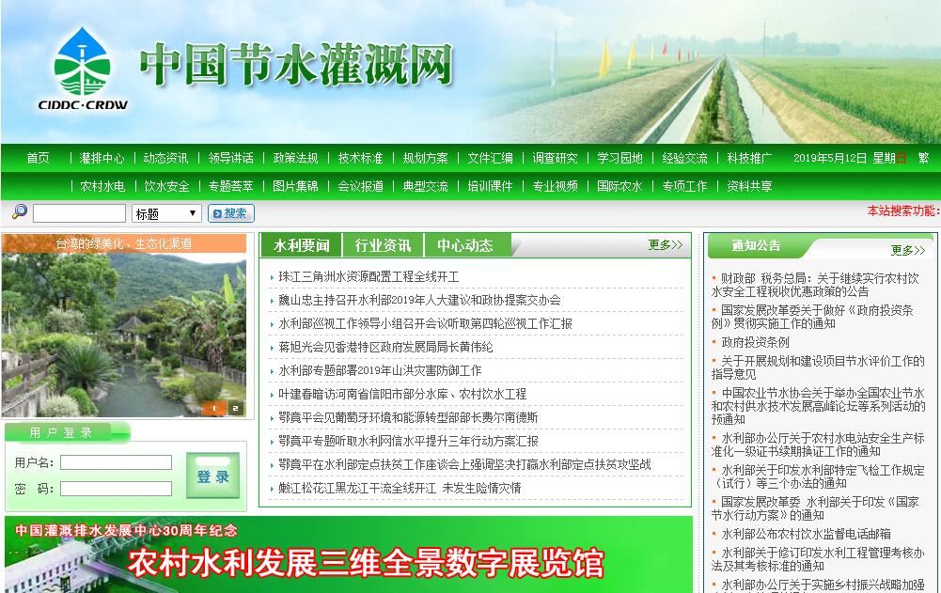Open notice 水利部办公厅关于农村水电站安全生产标准化
The height and width of the screenshot is (593, 941).
[x=818, y=445]
